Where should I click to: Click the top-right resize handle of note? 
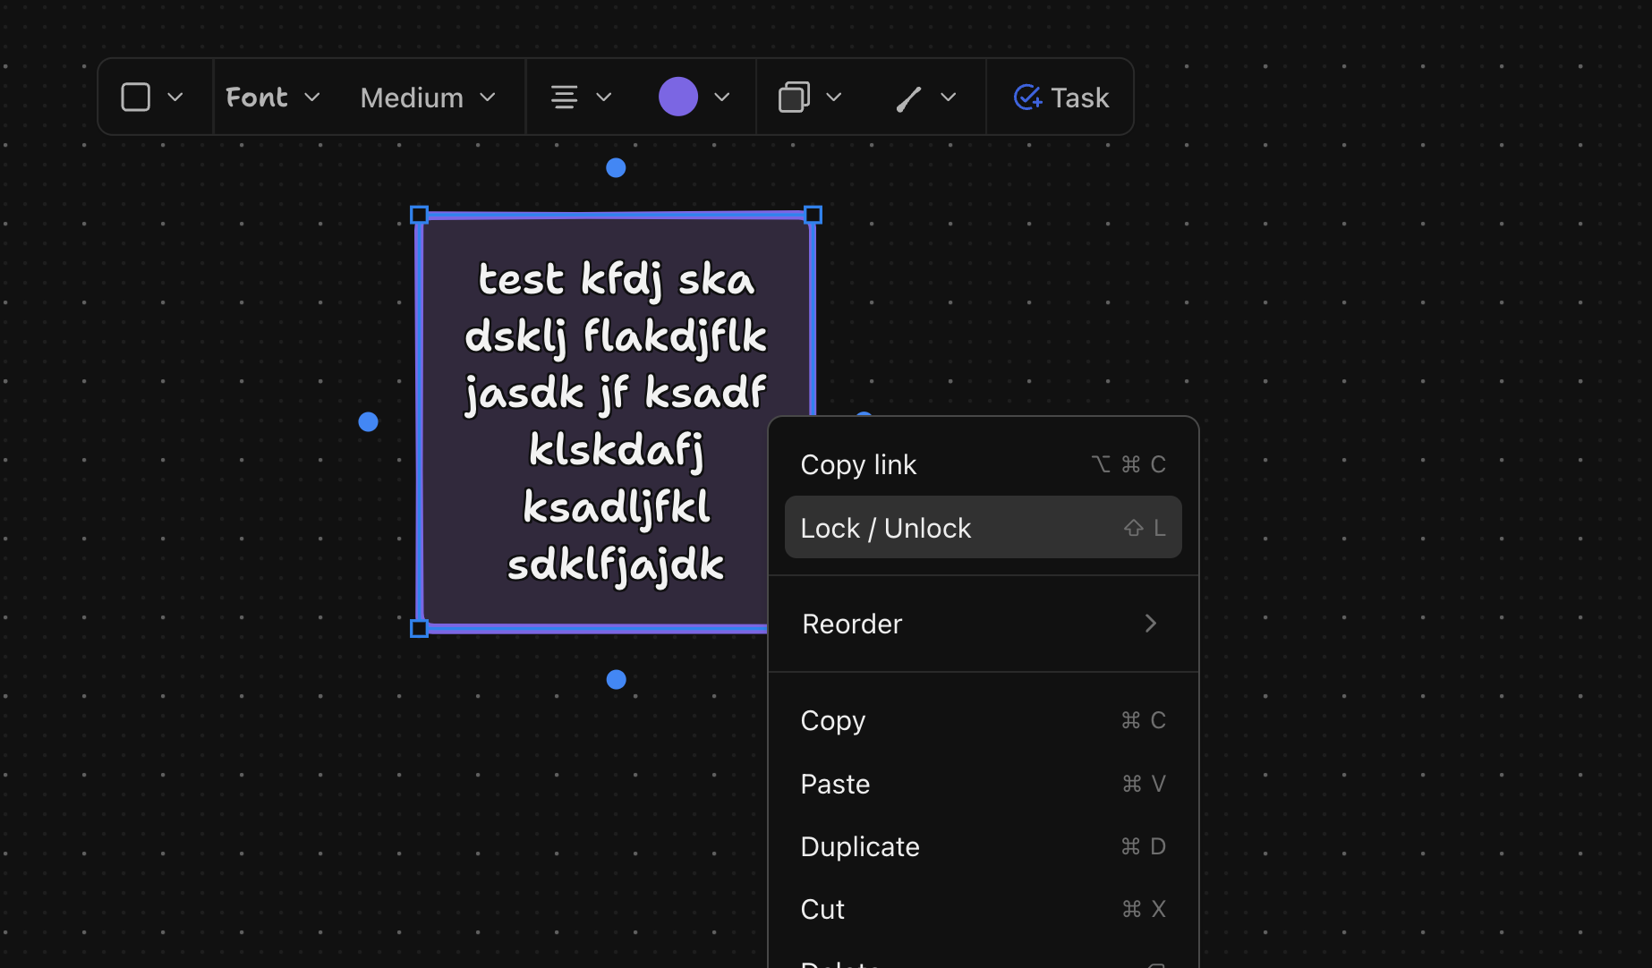coord(813,215)
